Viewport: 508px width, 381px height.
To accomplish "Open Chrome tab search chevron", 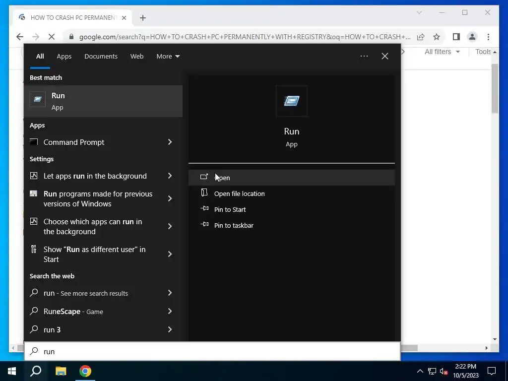I will pos(419,12).
